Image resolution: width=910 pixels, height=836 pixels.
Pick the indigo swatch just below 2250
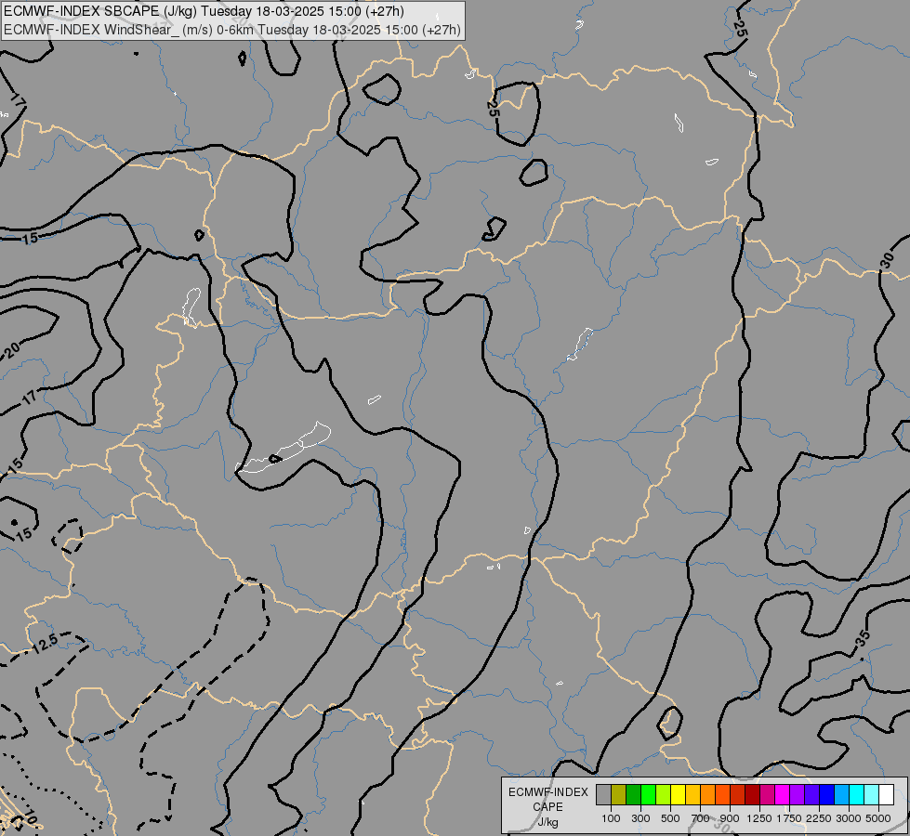point(811,795)
